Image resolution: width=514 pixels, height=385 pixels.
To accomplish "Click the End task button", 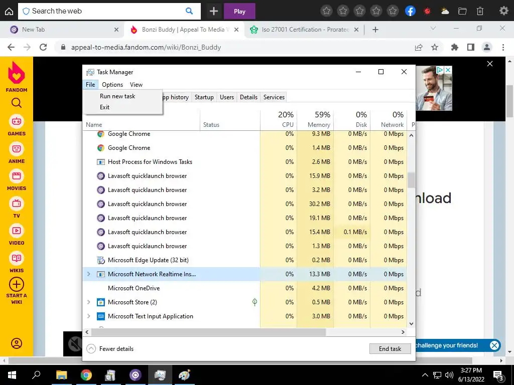I will pos(390,349).
